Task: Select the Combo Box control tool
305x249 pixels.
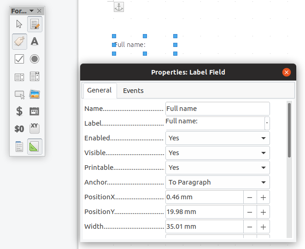Action: point(35,76)
